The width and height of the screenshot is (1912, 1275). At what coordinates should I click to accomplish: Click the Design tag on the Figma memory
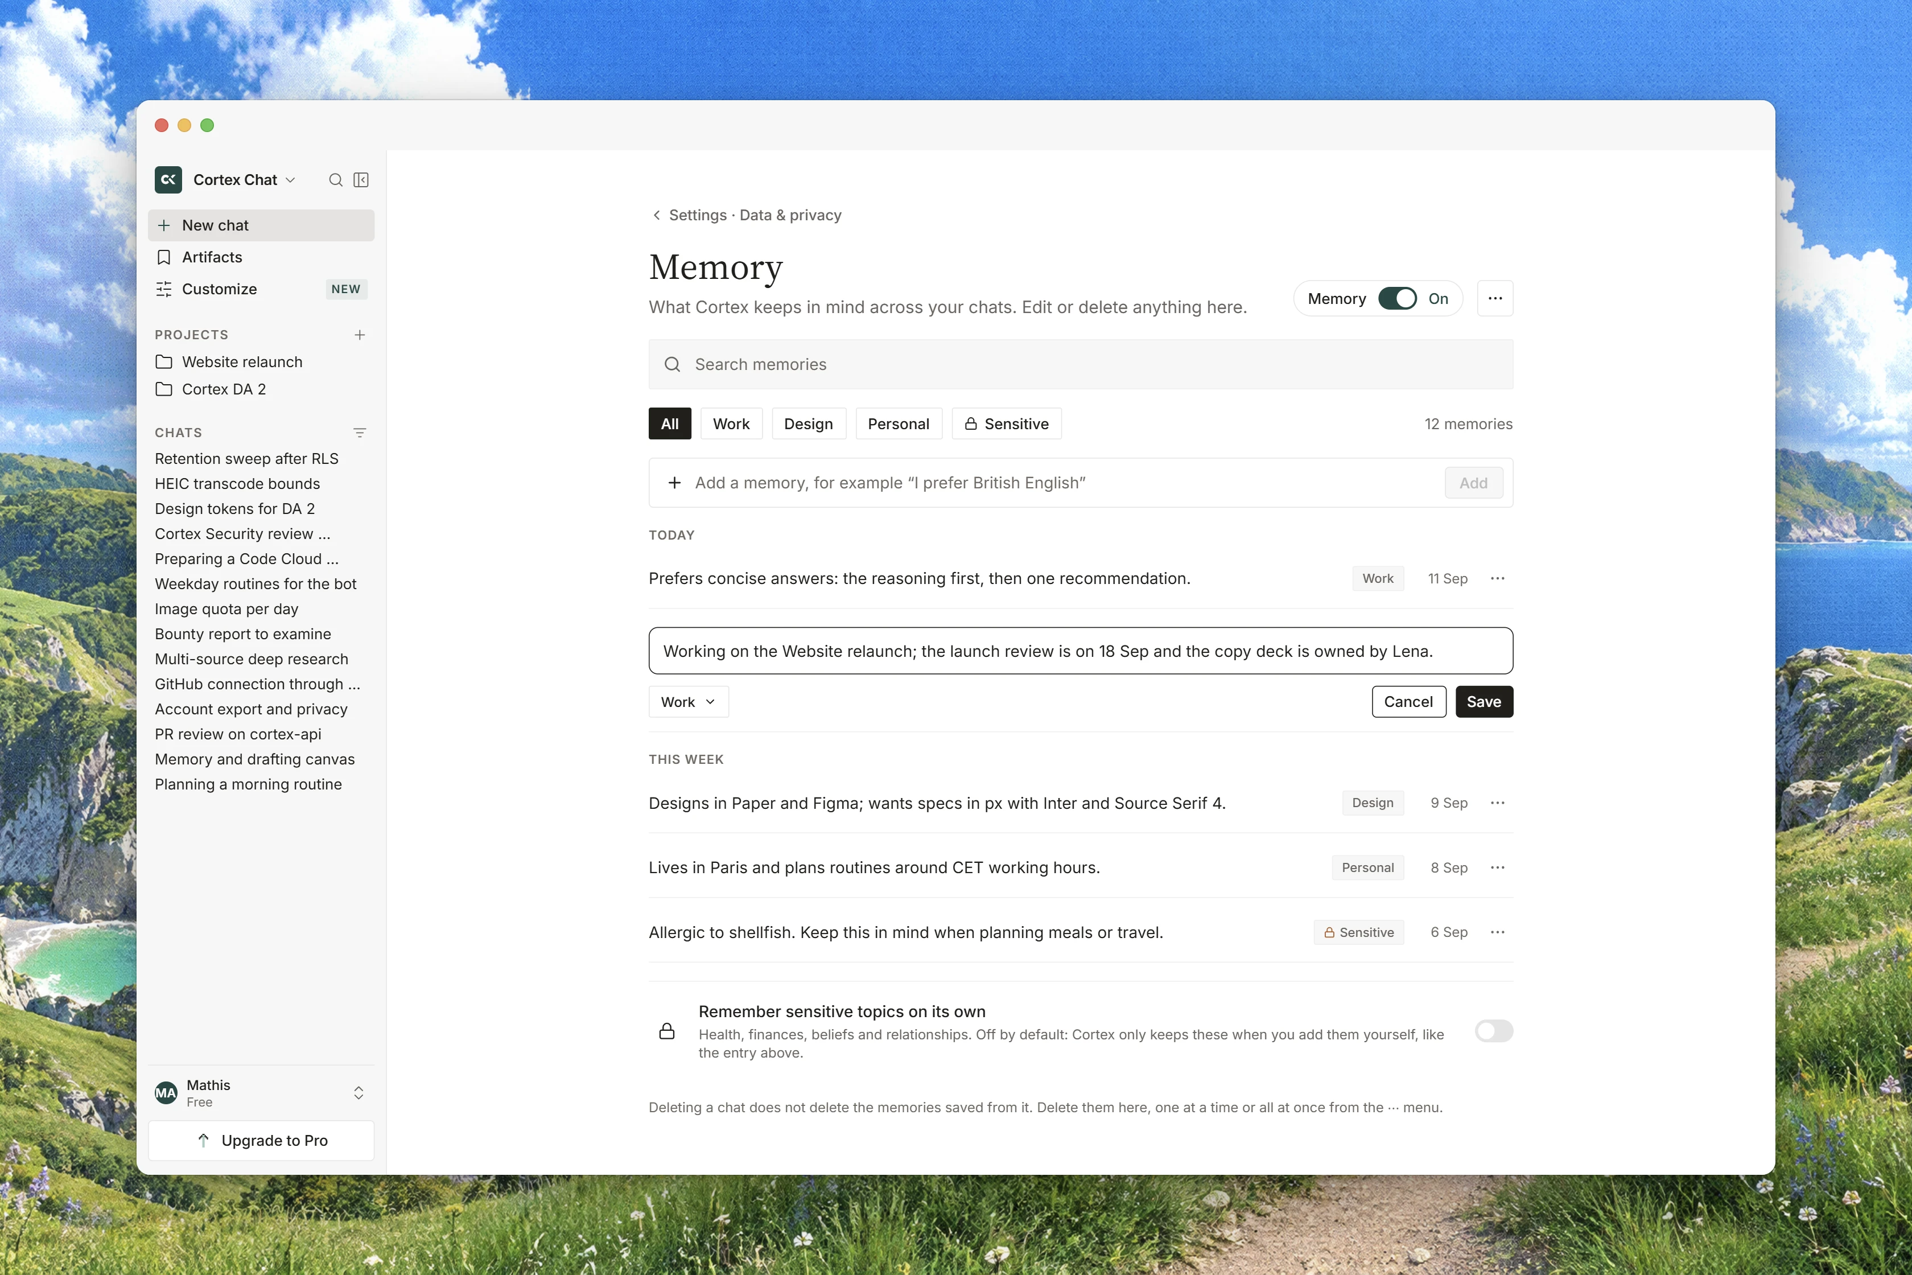coord(1373,803)
